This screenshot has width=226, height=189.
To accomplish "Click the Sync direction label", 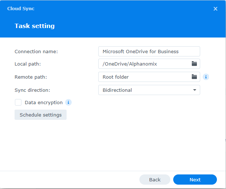I will [x=32, y=90].
